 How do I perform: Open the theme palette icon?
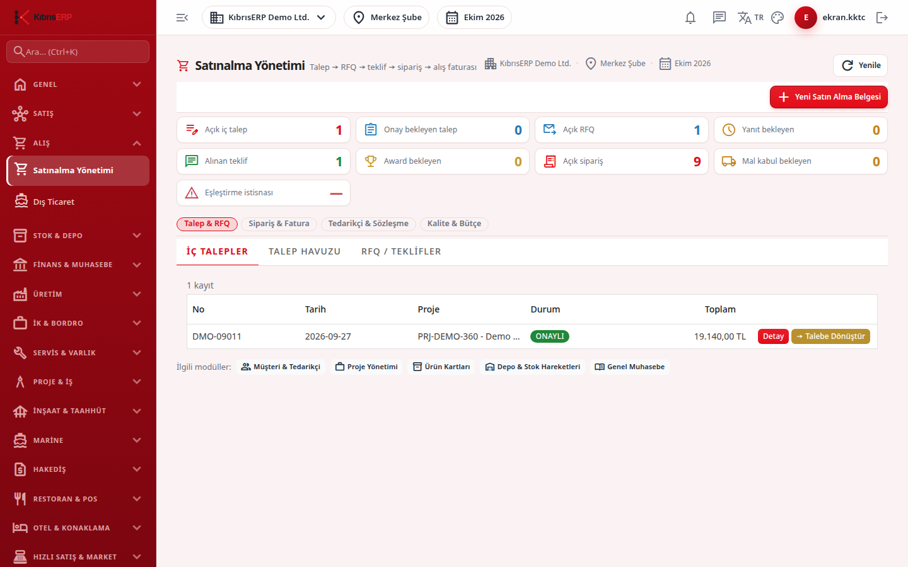(777, 18)
